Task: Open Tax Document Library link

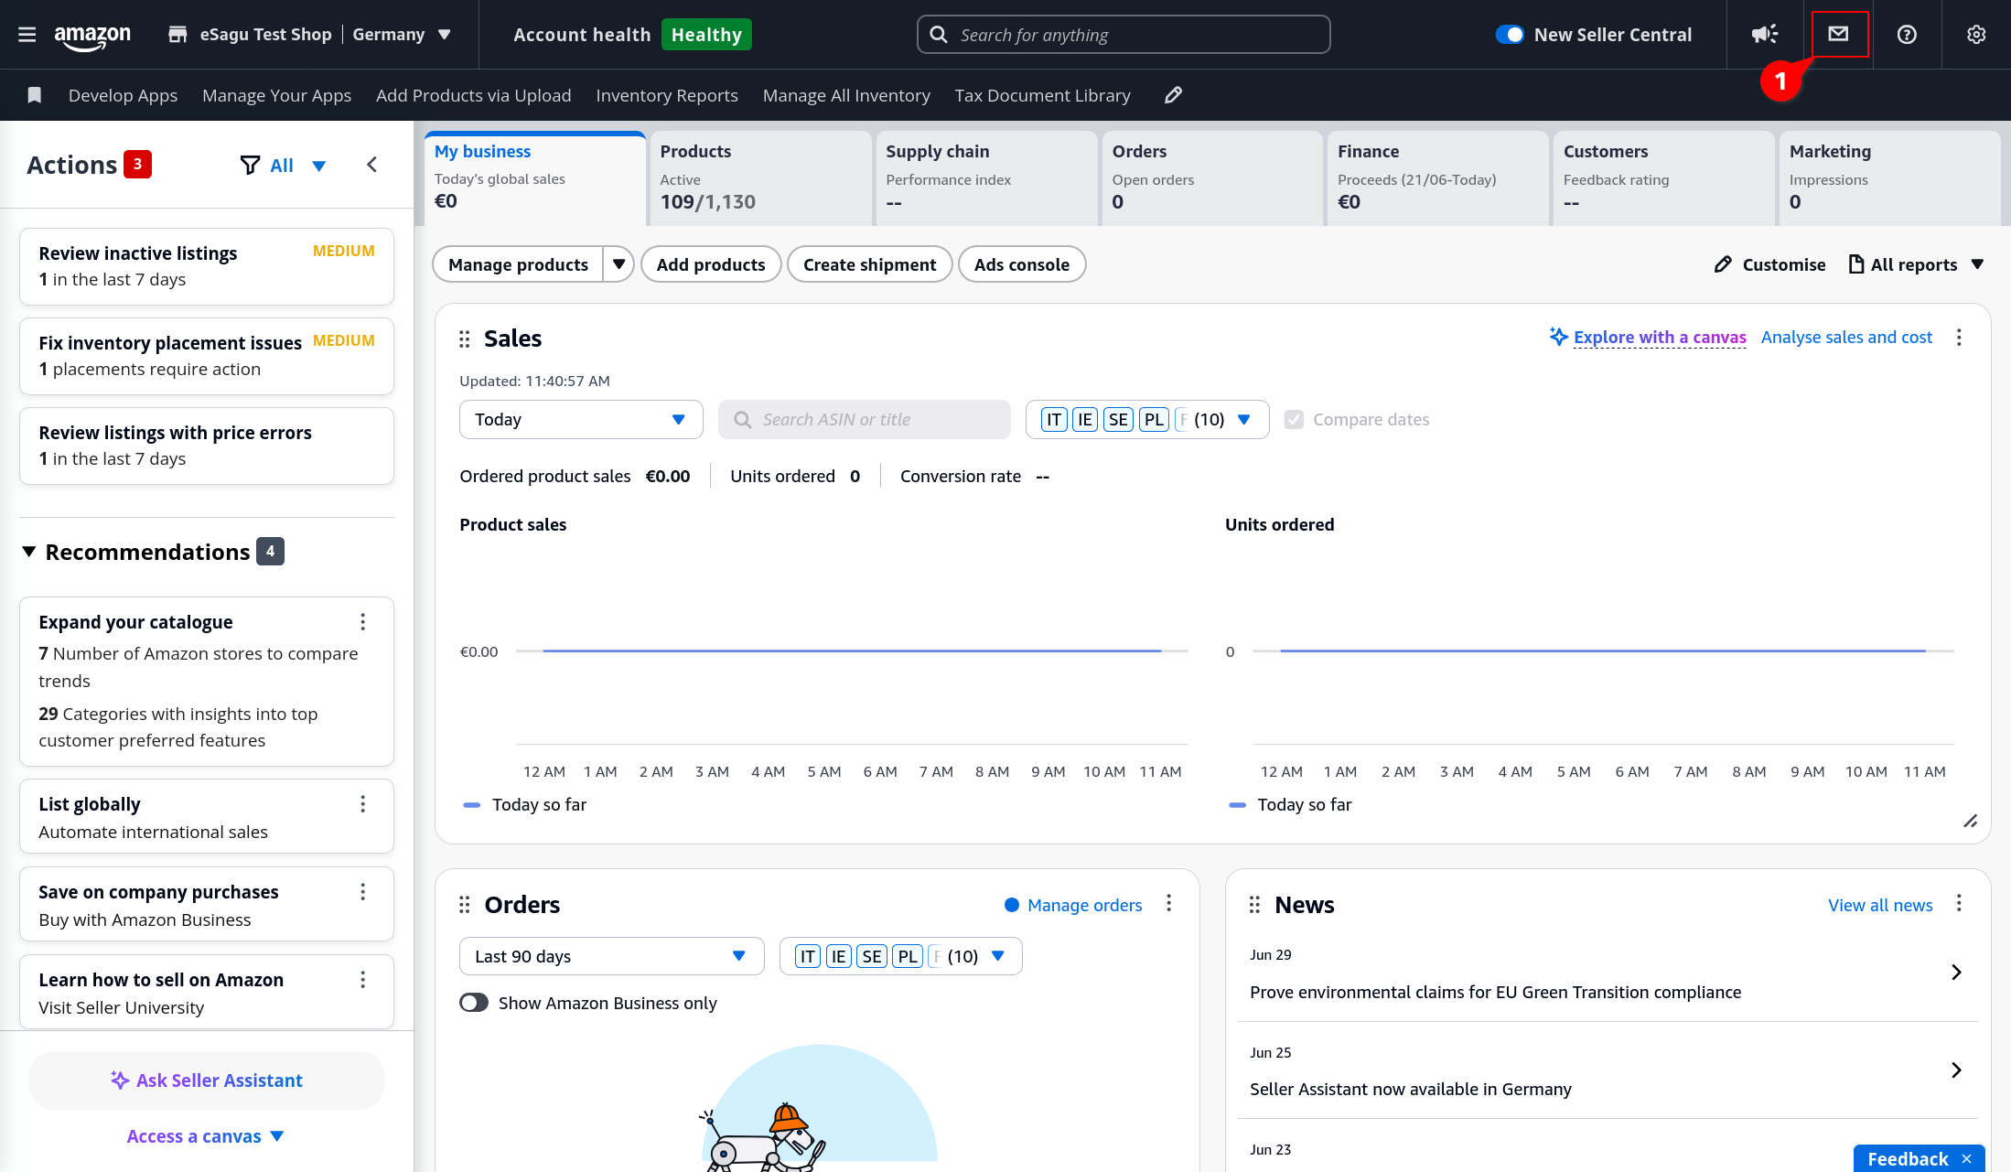Action: (x=1043, y=95)
